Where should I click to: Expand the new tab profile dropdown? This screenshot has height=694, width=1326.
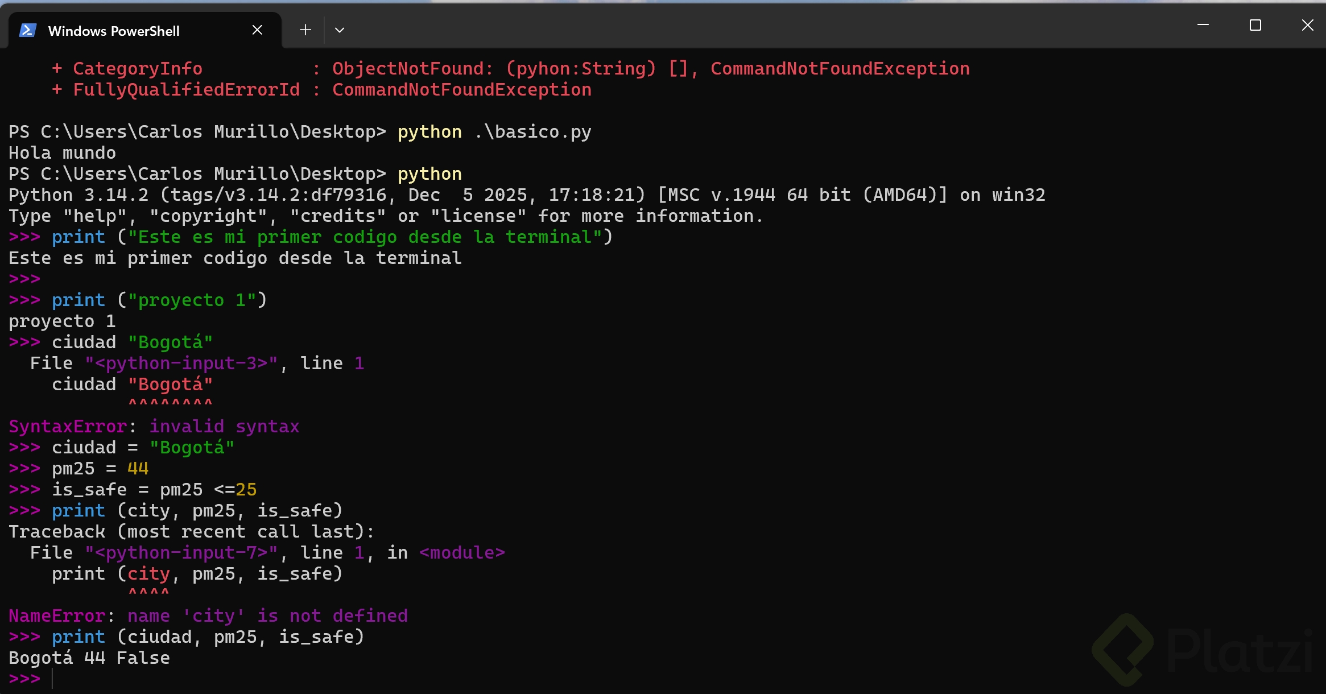tap(340, 30)
